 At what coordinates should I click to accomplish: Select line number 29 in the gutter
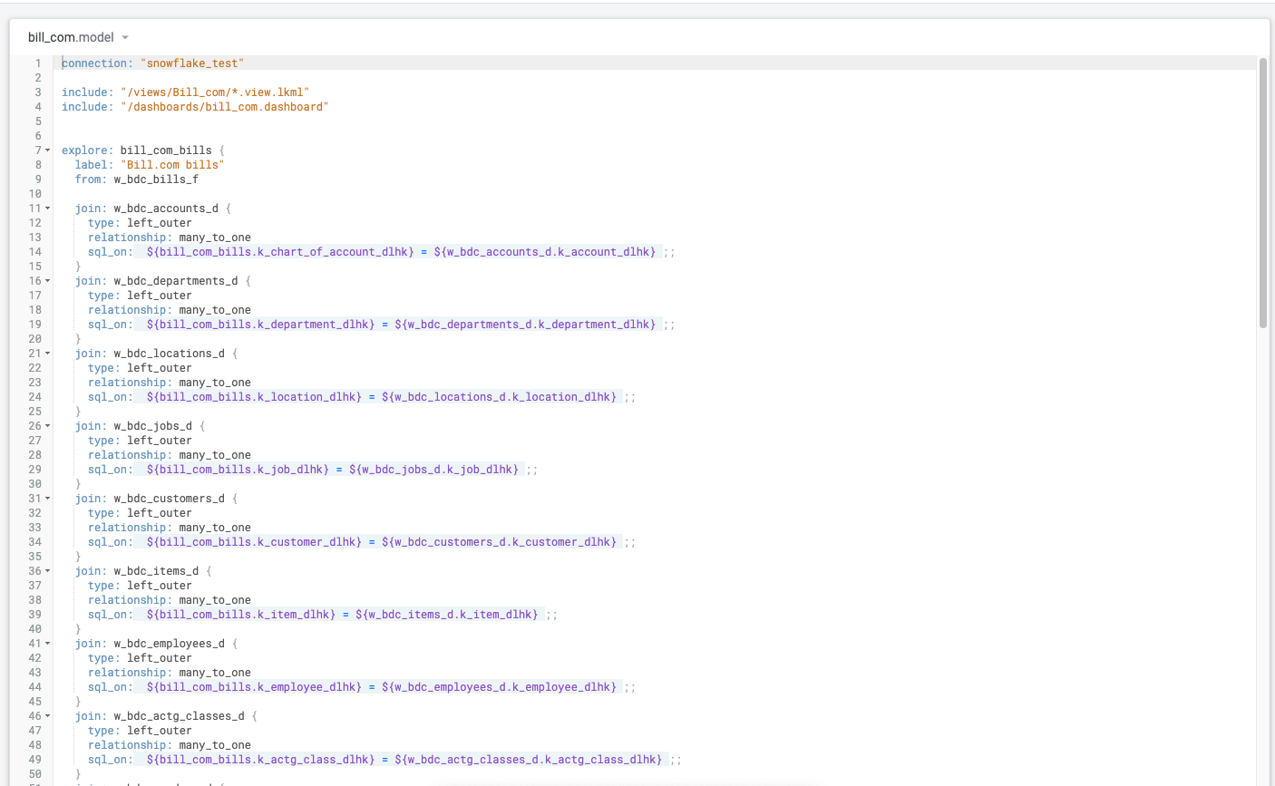(34, 470)
